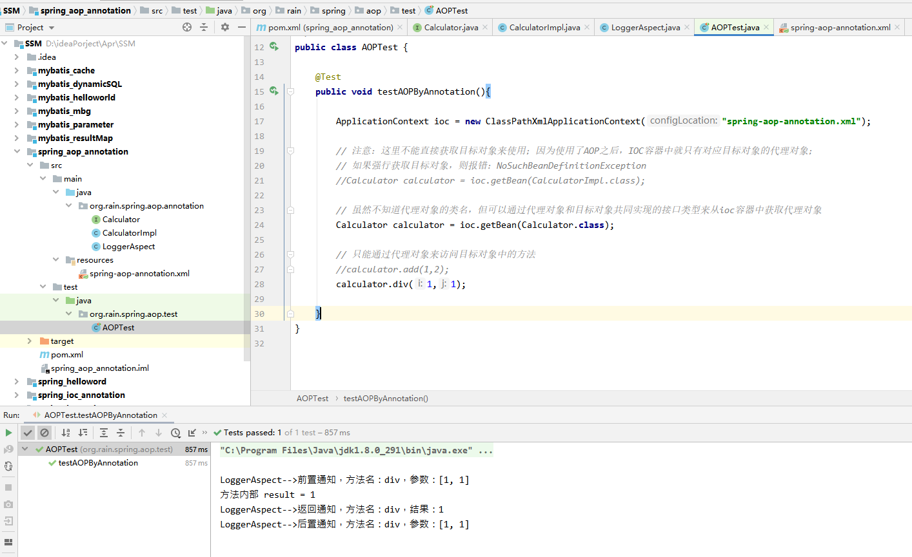Screen dimensions: 912x557
Task: Fold the comment at line 26
Action: 290,254
